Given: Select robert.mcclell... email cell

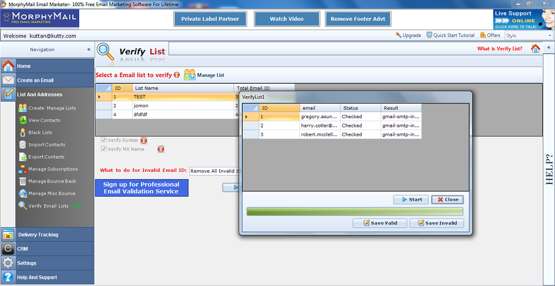Looking at the screenshot, I should coord(320,134).
